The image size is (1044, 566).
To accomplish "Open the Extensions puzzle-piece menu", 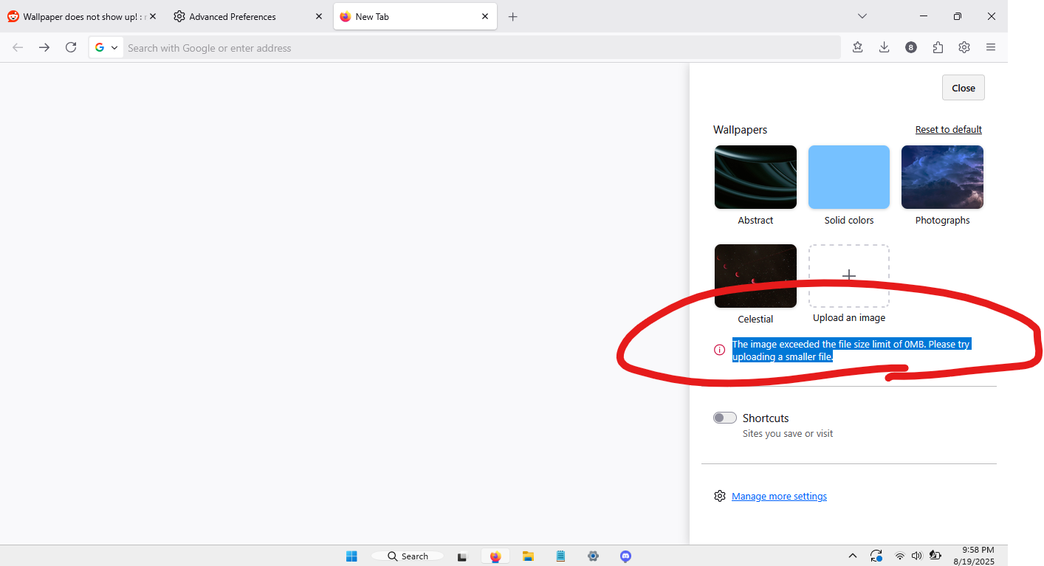I will coord(938,47).
